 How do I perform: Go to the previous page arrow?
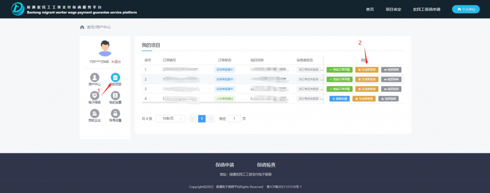193,119
